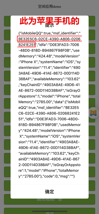
Task: Click the 提示 dialog heading
Action: tap(49, 25)
